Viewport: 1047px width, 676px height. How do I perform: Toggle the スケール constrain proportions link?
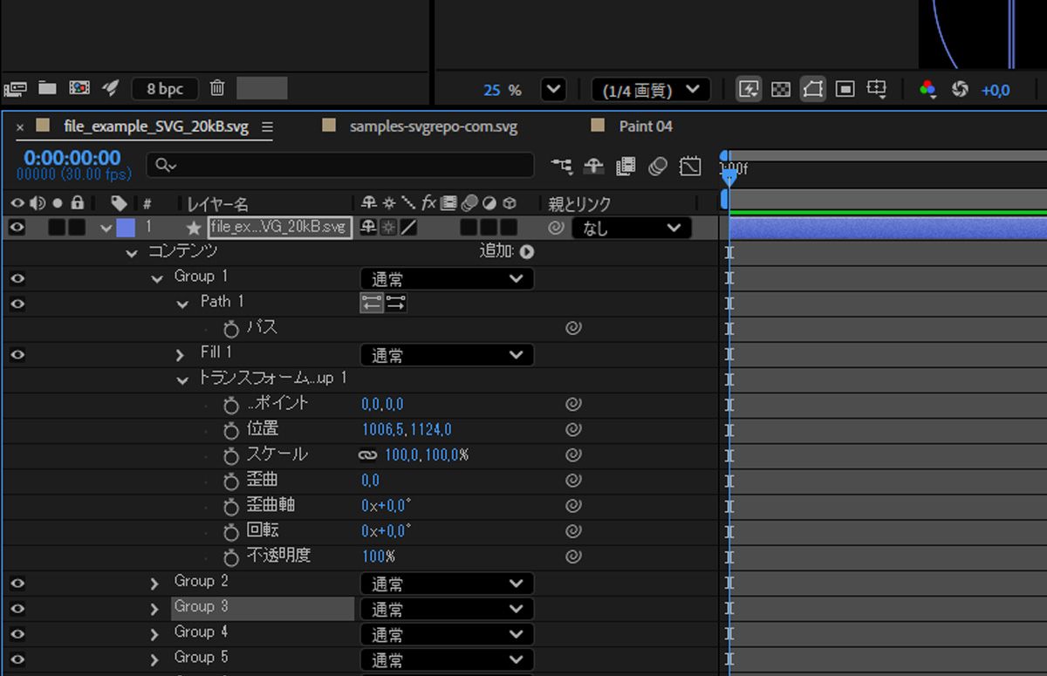pyautogui.click(x=367, y=455)
